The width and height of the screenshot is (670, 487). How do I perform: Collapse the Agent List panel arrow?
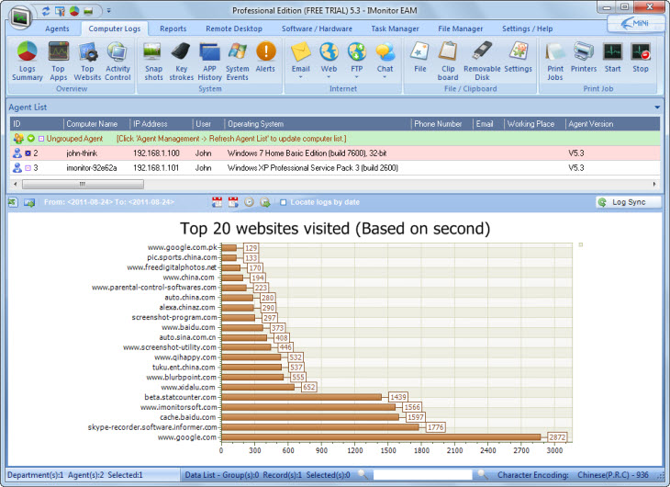tap(656, 108)
